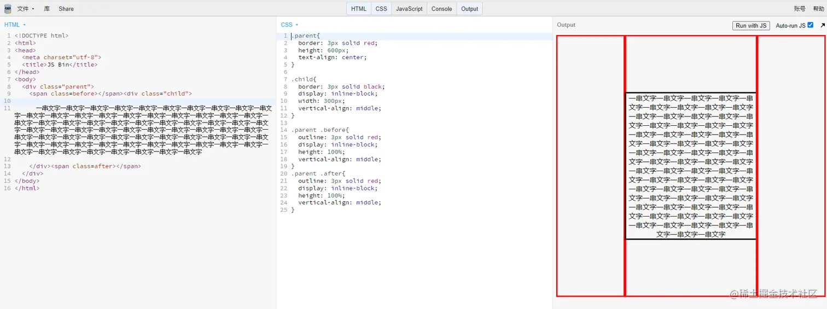Toggle the Output panel tab

(x=469, y=9)
